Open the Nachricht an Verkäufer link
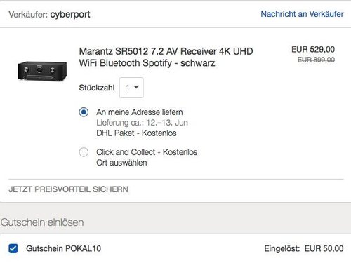351x263 pixels. pyautogui.click(x=302, y=14)
